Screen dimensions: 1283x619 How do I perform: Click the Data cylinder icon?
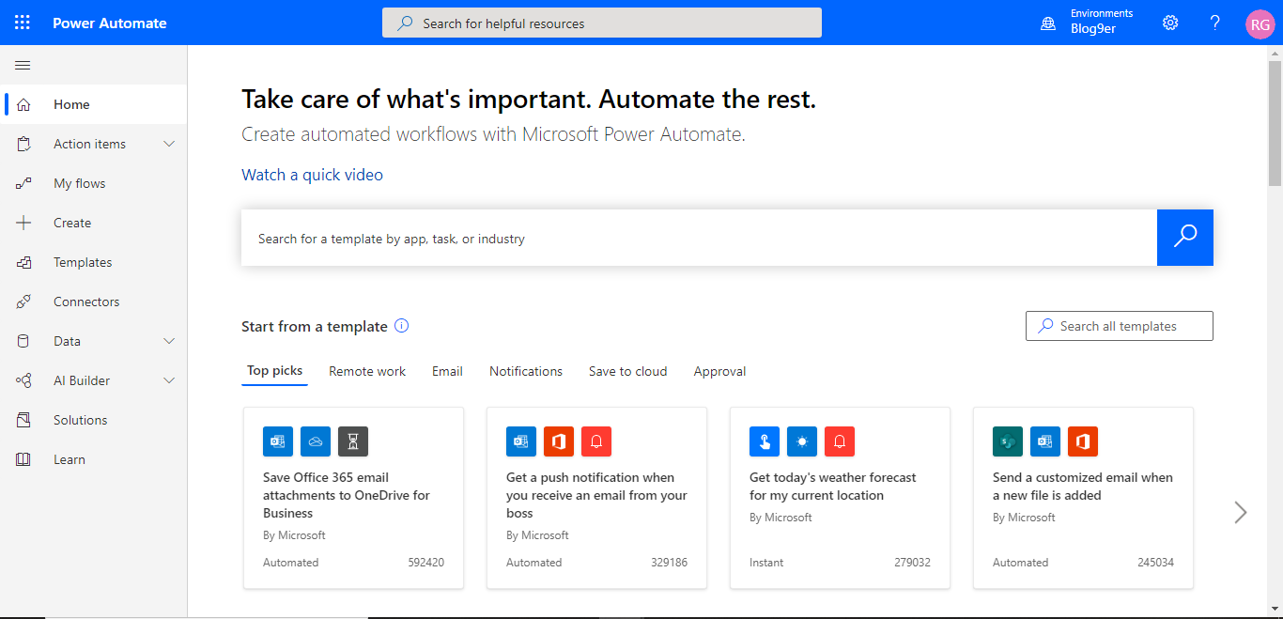click(24, 341)
